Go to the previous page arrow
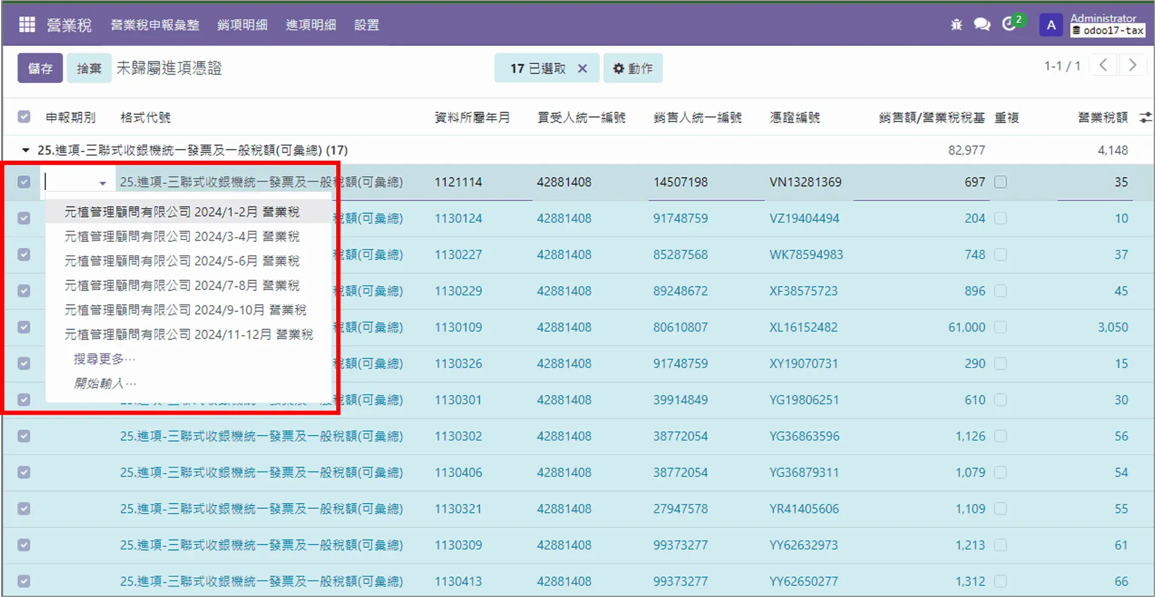Viewport: 1155px width, 597px height. [x=1103, y=65]
